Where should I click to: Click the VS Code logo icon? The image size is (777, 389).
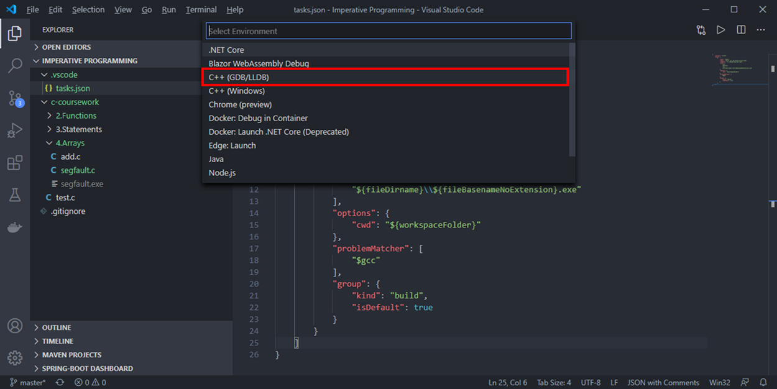click(11, 9)
